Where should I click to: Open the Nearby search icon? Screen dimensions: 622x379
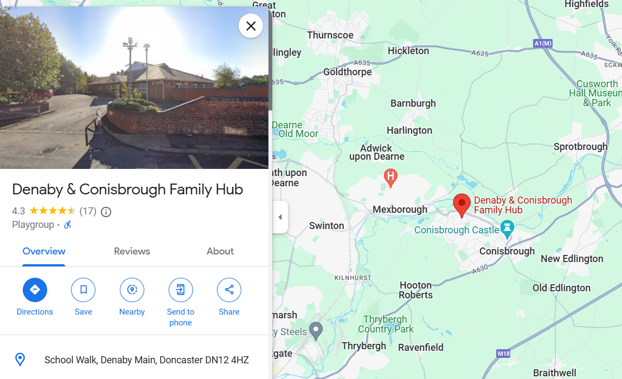click(132, 290)
